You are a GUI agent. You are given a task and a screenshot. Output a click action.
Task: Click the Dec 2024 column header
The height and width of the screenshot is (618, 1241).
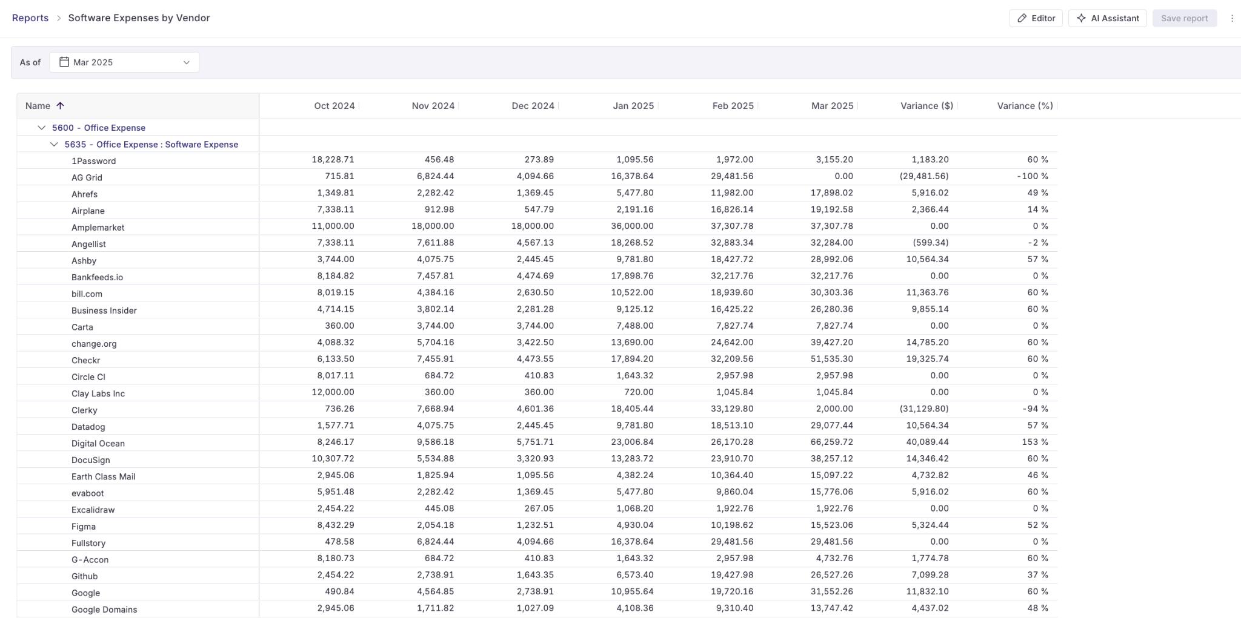(x=533, y=106)
